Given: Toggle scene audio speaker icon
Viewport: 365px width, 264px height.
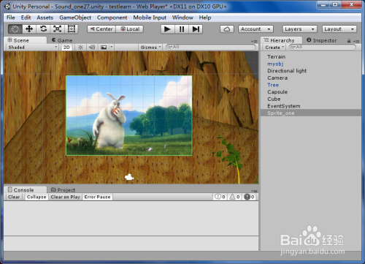Looking at the screenshot, I should coord(92,48).
